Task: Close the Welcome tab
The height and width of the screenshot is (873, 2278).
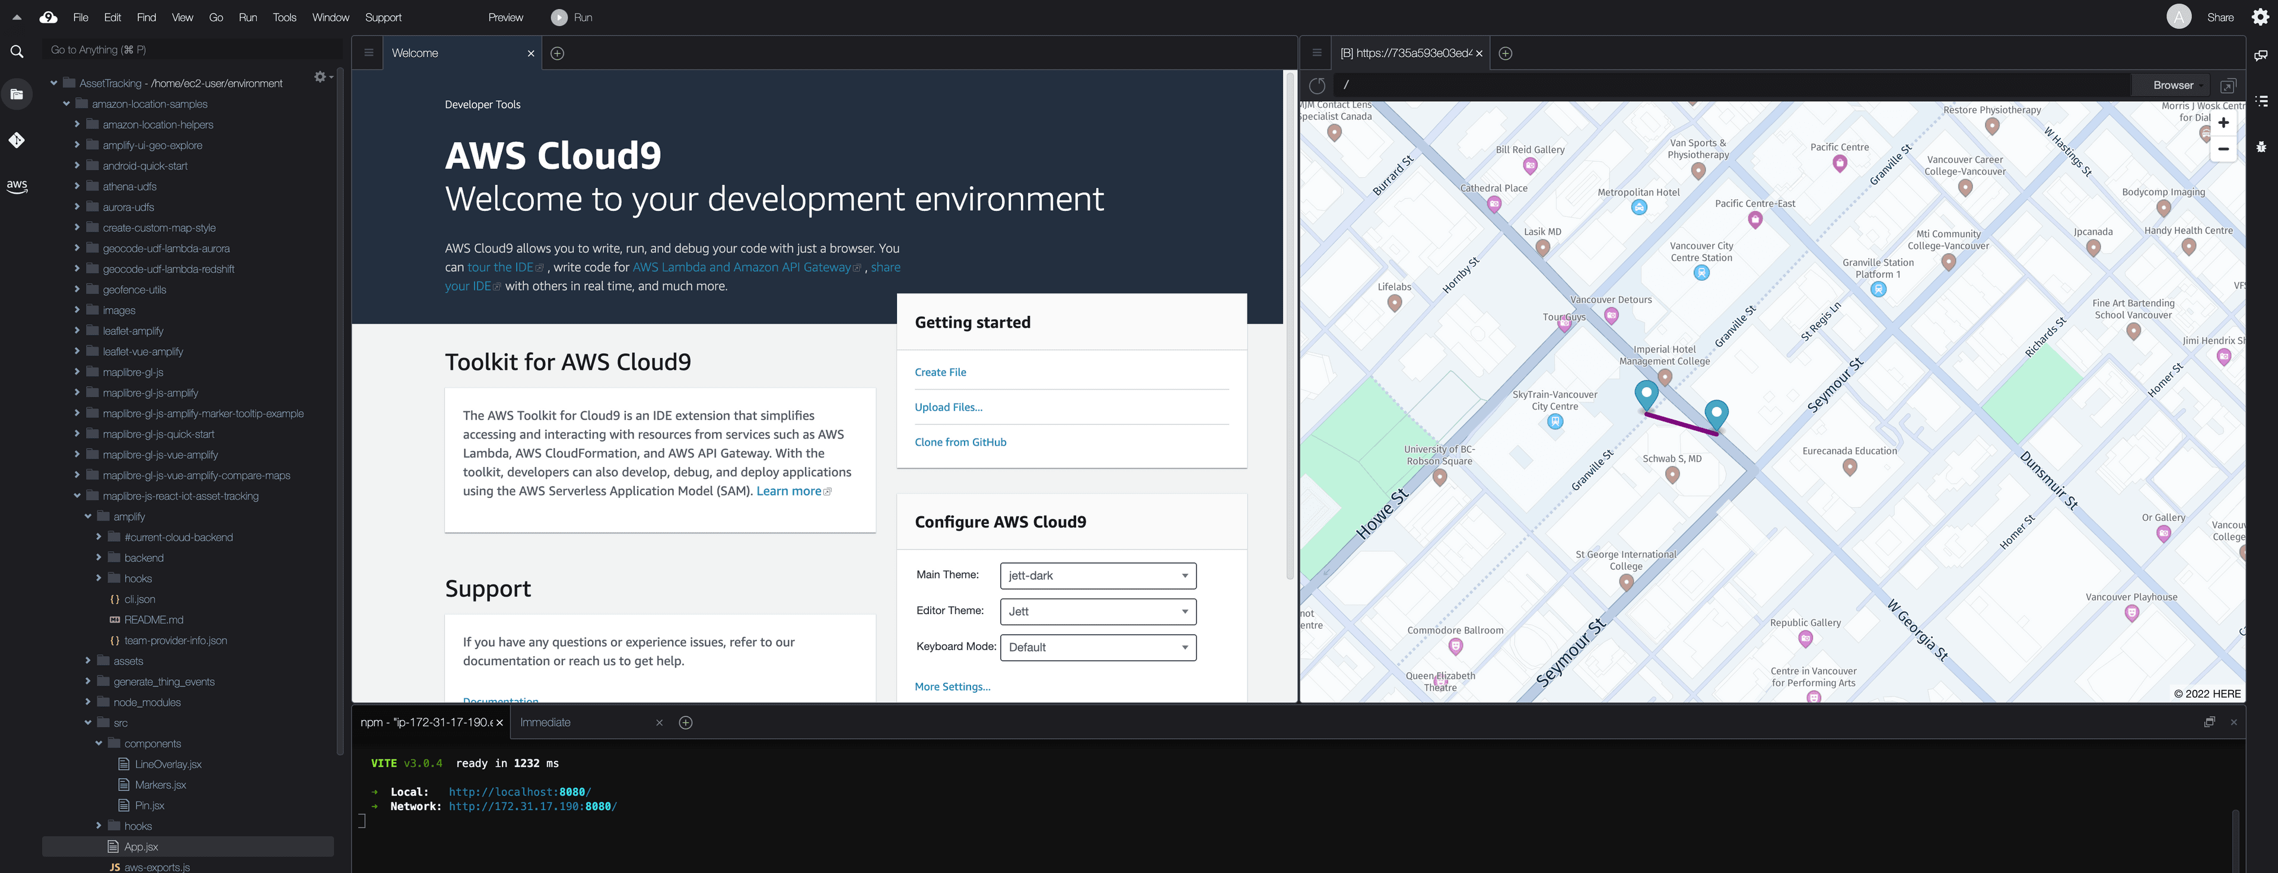Action: (x=530, y=54)
